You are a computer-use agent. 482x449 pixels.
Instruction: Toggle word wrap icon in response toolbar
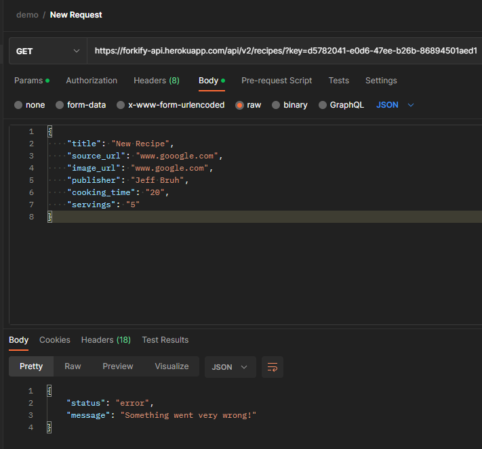tap(273, 367)
